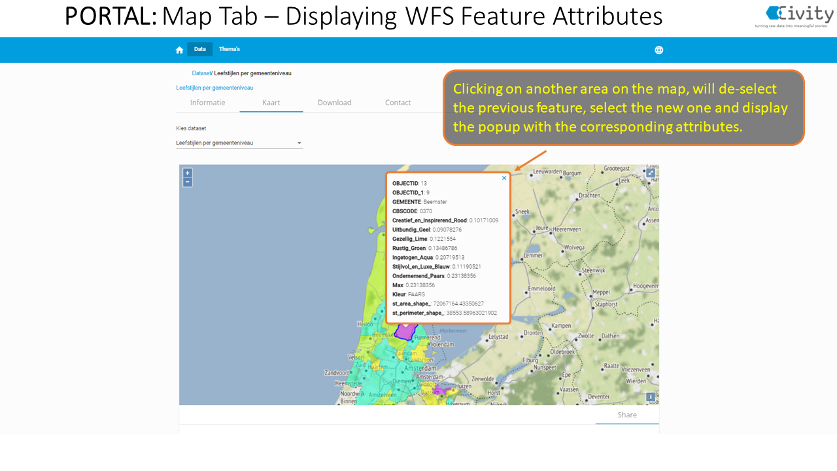Click the Emmeloord label on map
This screenshot has height=471, width=837.
541,288
